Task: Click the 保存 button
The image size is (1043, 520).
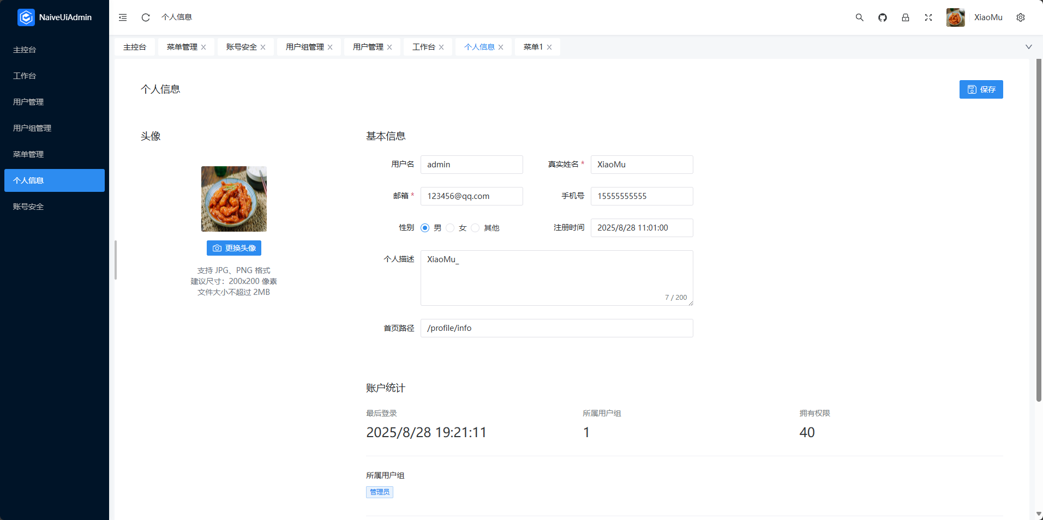Action: pos(980,89)
